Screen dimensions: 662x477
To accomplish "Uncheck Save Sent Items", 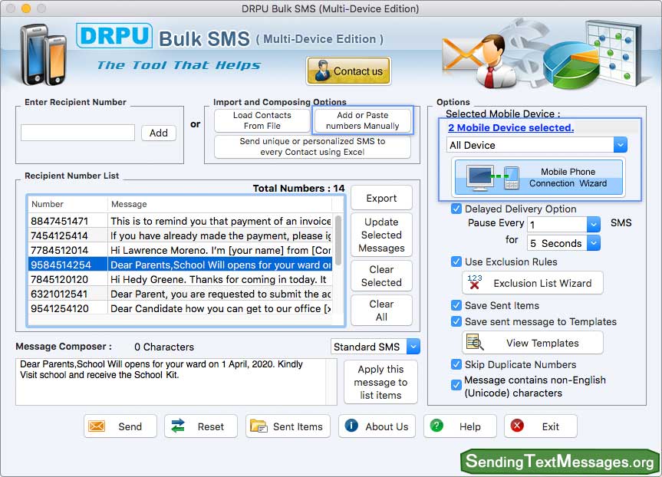I will point(456,305).
